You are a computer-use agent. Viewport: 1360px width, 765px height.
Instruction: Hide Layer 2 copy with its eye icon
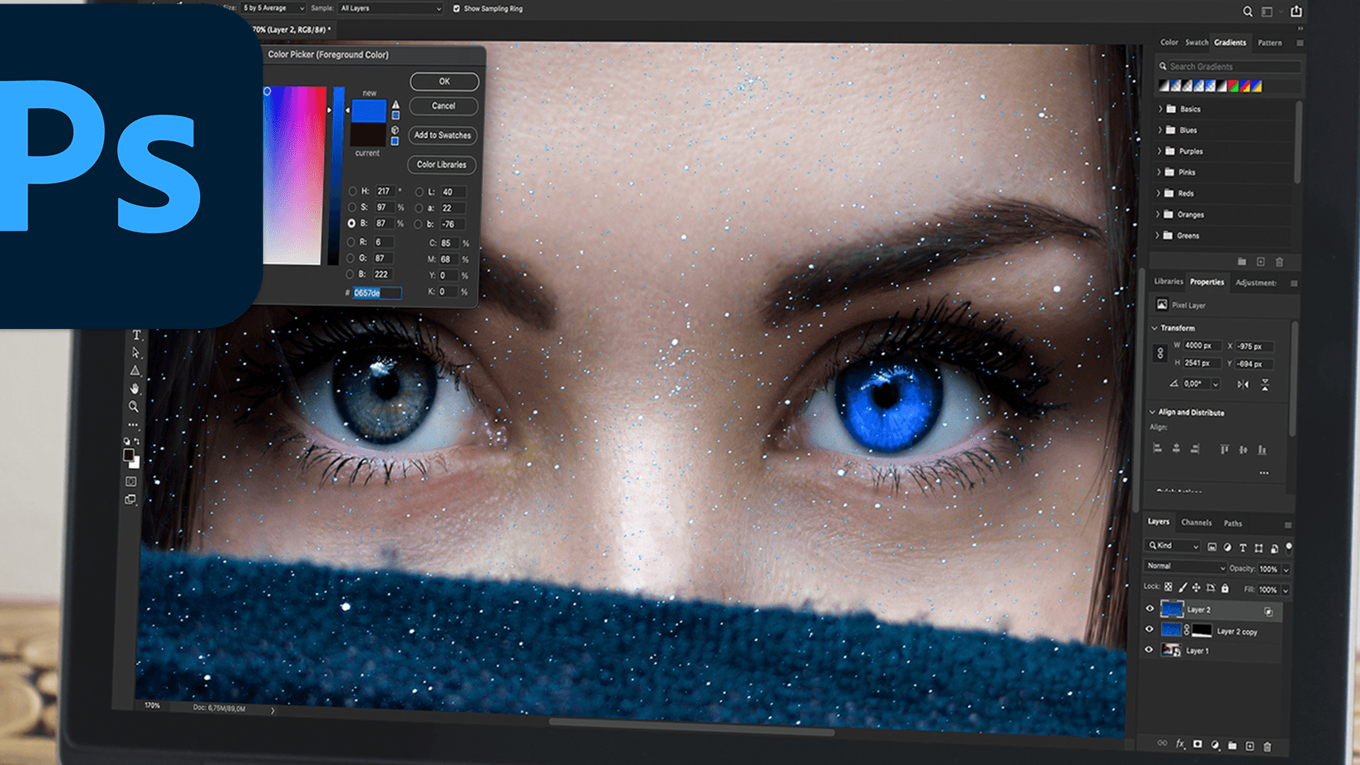(1150, 630)
